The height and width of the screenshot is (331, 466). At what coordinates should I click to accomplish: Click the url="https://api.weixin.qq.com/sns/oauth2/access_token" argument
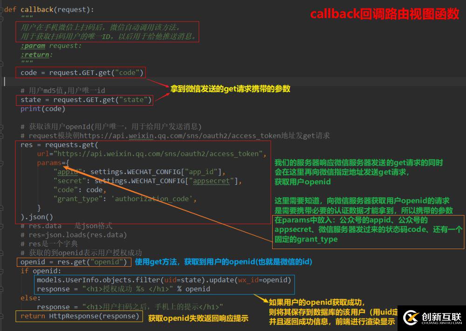pyautogui.click(x=151, y=154)
